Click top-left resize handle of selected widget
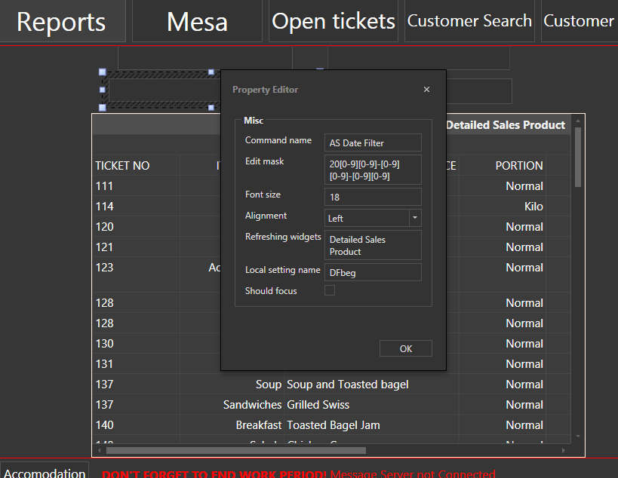Screen dimensions: 618x478 pyautogui.click(x=103, y=72)
